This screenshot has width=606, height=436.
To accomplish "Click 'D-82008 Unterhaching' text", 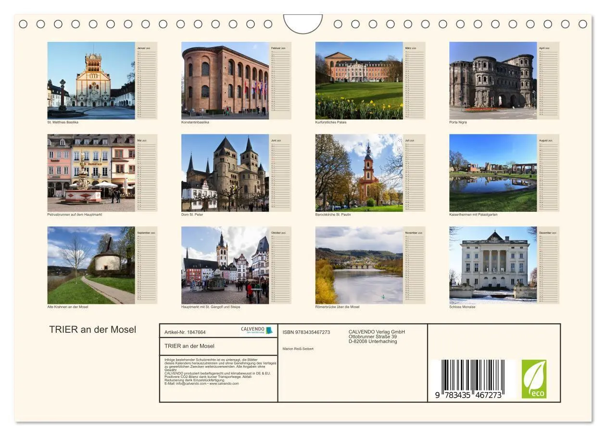I will (x=373, y=341).
